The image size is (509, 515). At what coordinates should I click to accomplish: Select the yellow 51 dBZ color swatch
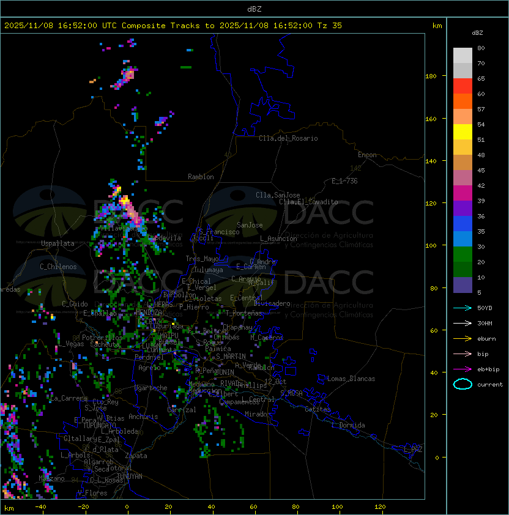463,132
